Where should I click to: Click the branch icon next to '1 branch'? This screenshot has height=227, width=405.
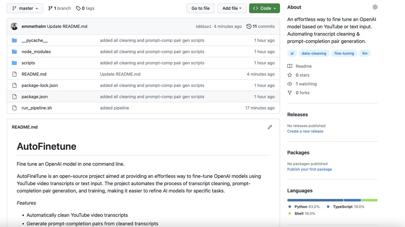50,8
